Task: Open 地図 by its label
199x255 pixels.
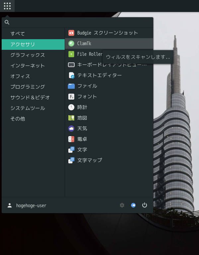Action: [82, 118]
